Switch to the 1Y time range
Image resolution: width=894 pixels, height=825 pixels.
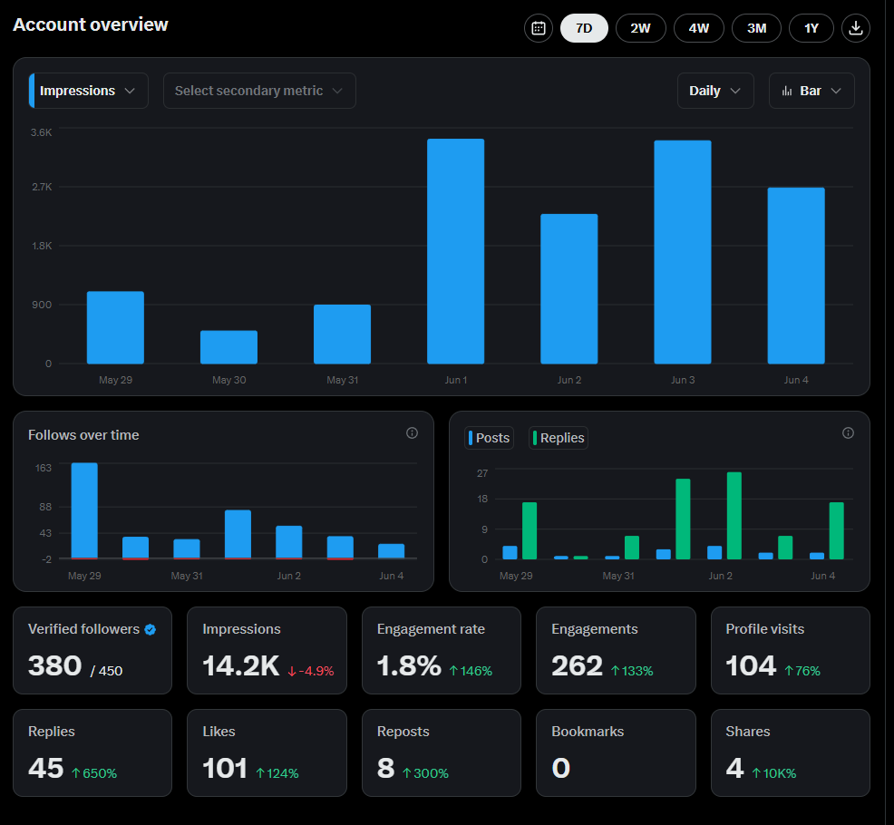(811, 28)
